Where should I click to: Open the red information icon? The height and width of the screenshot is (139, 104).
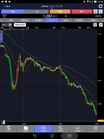pos(101,12)
